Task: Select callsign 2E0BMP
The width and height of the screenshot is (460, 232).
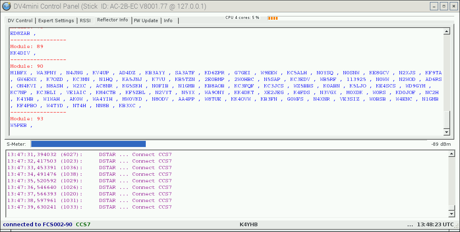Action: pos(215,79)
